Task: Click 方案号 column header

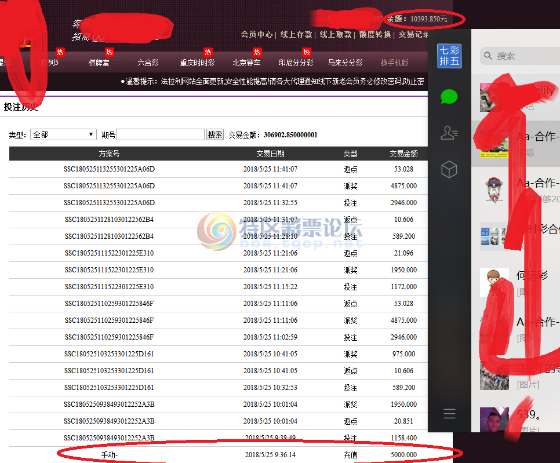Action: pyautogui.click(x=110, y=154)
